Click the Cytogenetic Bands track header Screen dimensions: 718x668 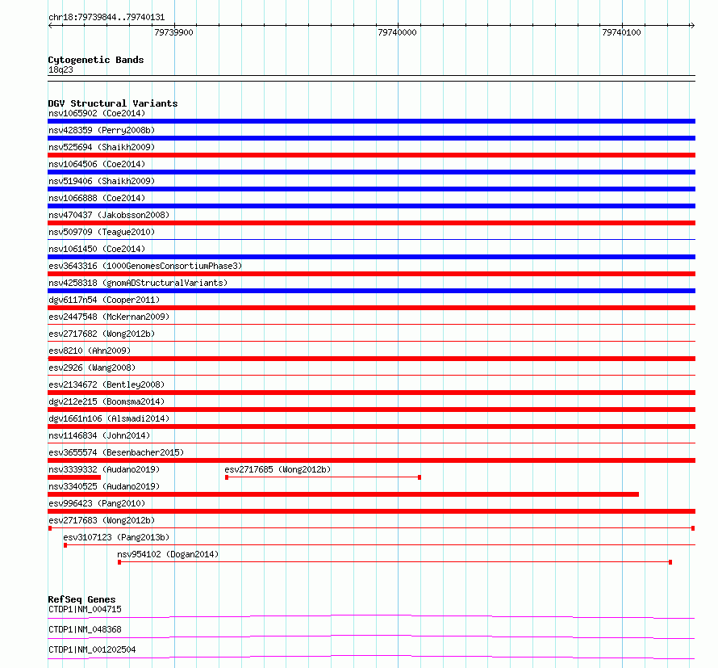[x=96, y=60]
